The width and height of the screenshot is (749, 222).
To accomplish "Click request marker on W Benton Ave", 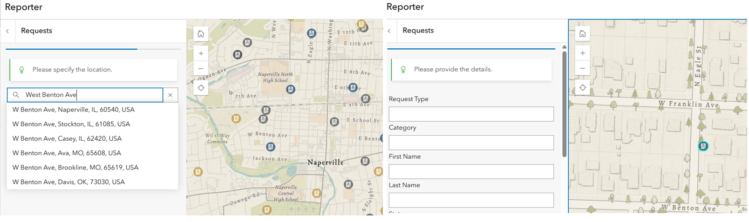I will pyautogui.click(x=270, y=147).
